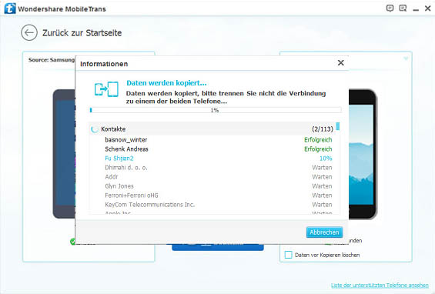Screen dimensions: 435x294
Task: Select contact 'baisnow_winter'
Action: [126, 140]
